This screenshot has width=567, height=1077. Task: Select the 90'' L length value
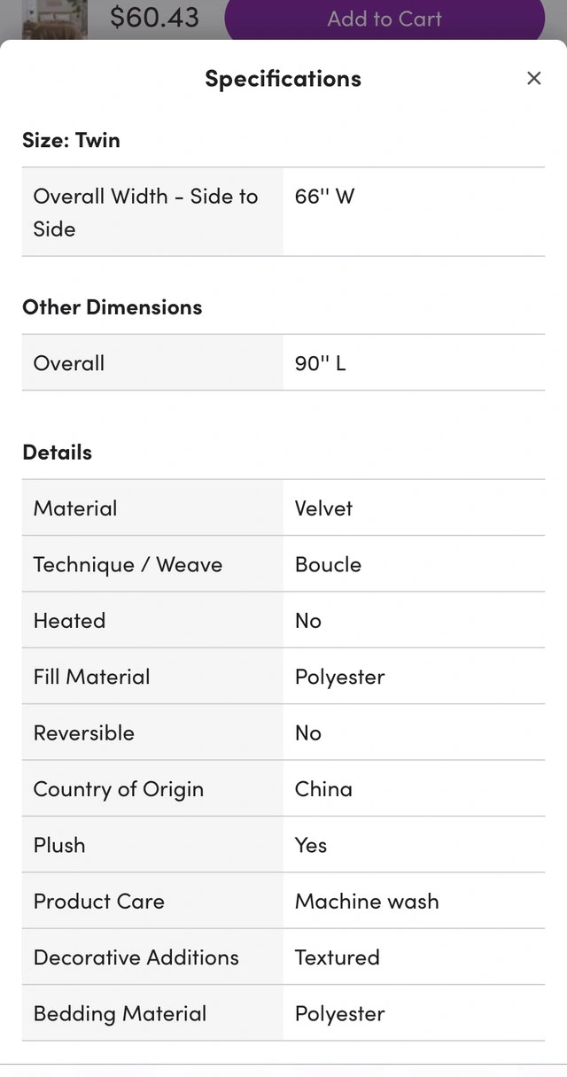pos(320,363)
